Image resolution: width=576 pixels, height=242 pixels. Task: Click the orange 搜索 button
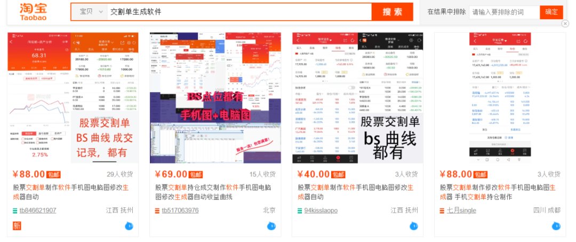(x=392, y=12)
